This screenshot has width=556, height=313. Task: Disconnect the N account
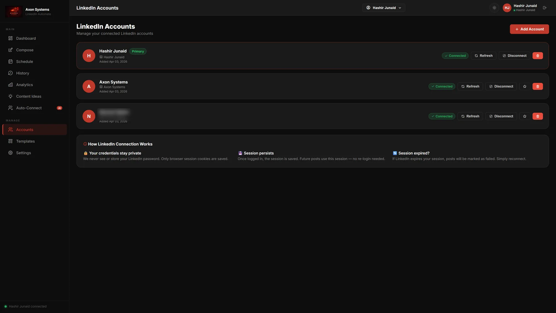click(x=501, y=116)
